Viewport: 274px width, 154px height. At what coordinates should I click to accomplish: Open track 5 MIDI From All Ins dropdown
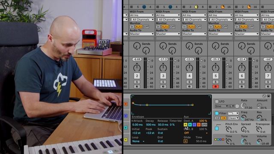click(x=220, y=15)
